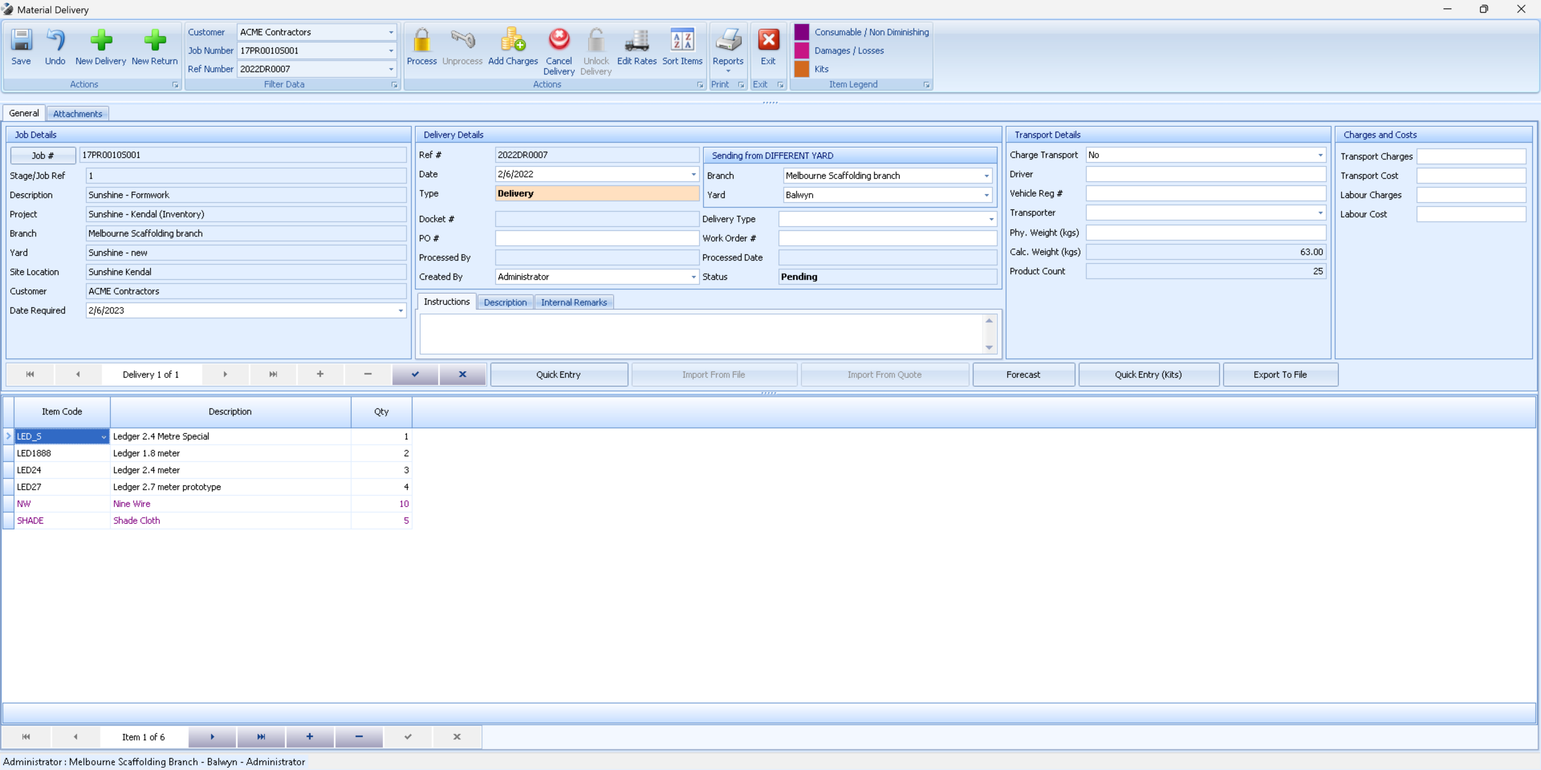Click the Export To File button
1541x770 pixels.
1280,374
